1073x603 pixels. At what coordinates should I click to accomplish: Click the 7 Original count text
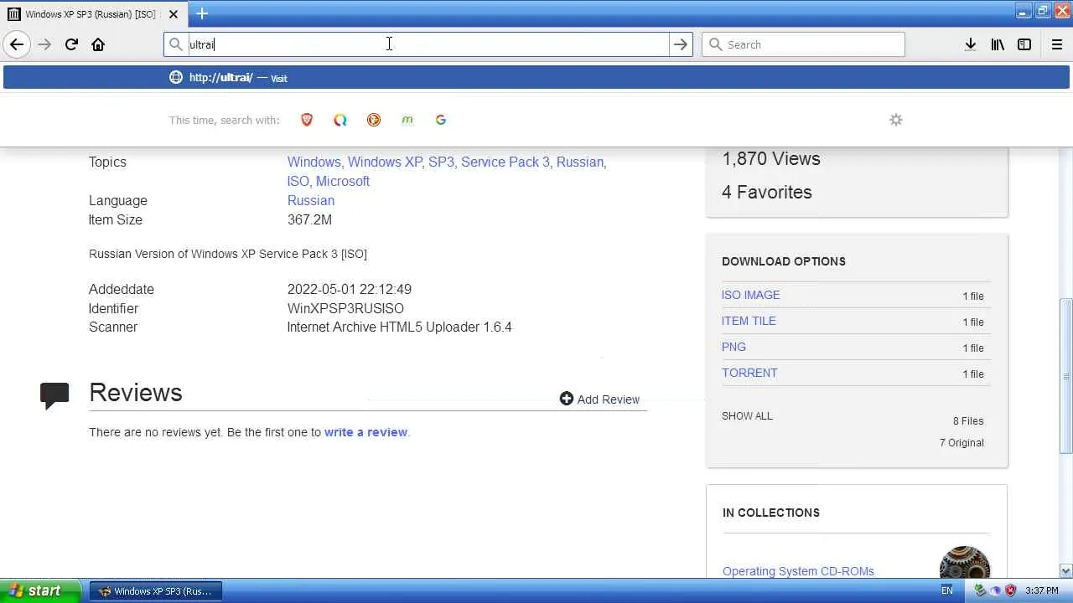(962, 443)
